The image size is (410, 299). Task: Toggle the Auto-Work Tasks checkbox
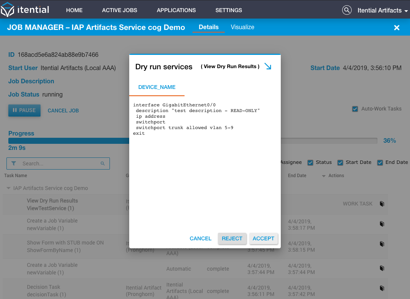pos(355,109)
